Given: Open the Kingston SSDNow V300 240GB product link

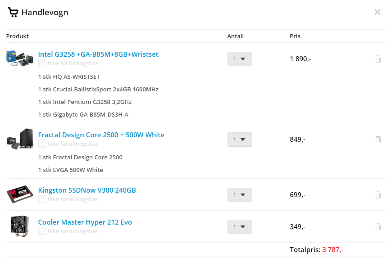Looking at the screenshot, I should point(87,190).
